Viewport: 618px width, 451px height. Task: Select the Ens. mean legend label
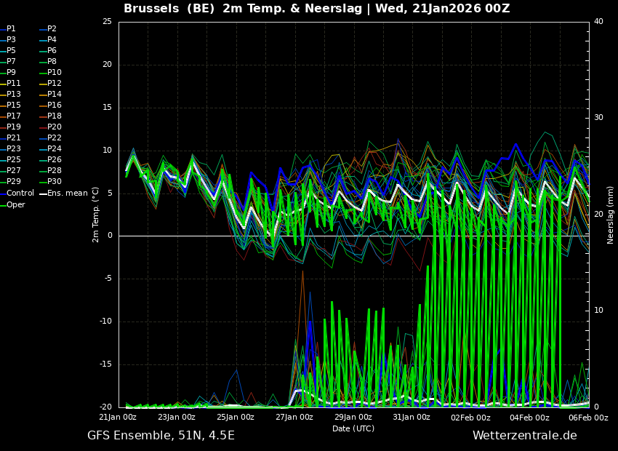tap(67, 193)
